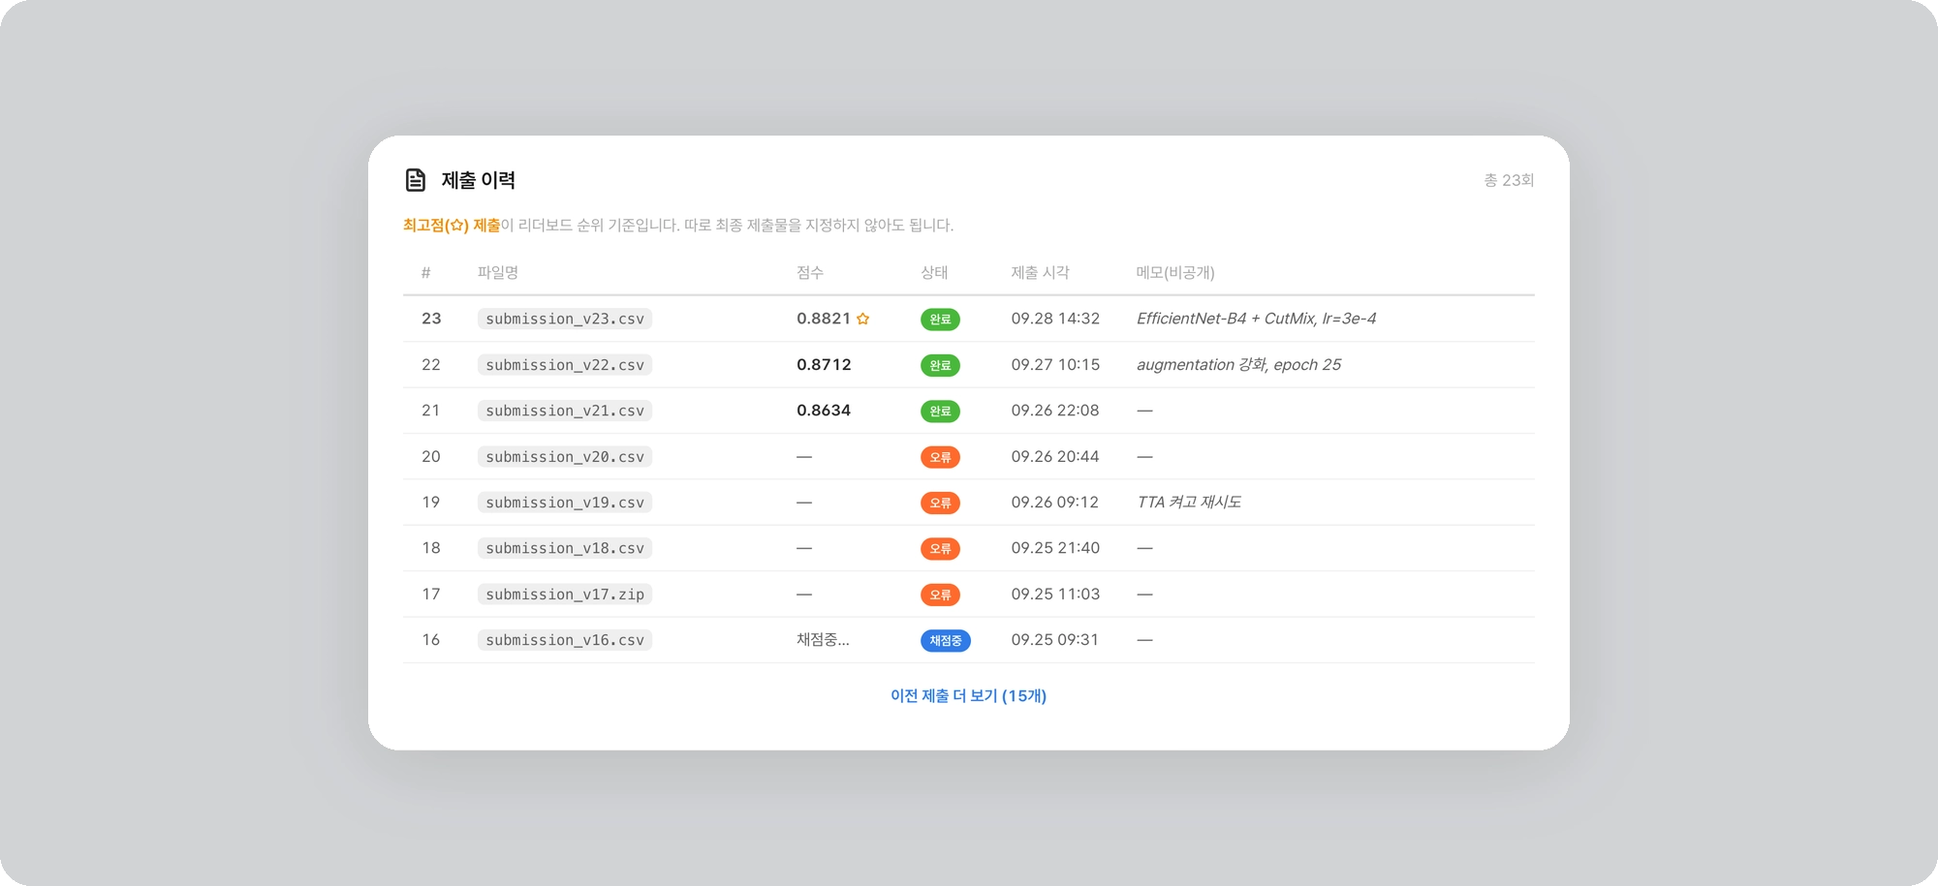The width and height of the screenshot is (1938, 886).
Task: Click the 총 23회 total count label
Action: 1509,180
